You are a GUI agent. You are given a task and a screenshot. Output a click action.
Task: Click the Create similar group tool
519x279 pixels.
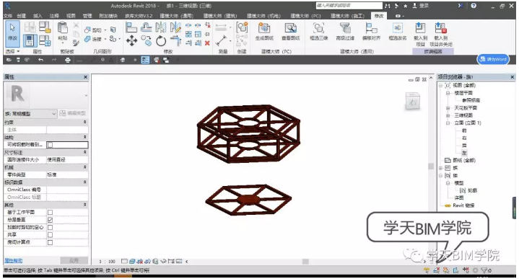tap(242, 27)
